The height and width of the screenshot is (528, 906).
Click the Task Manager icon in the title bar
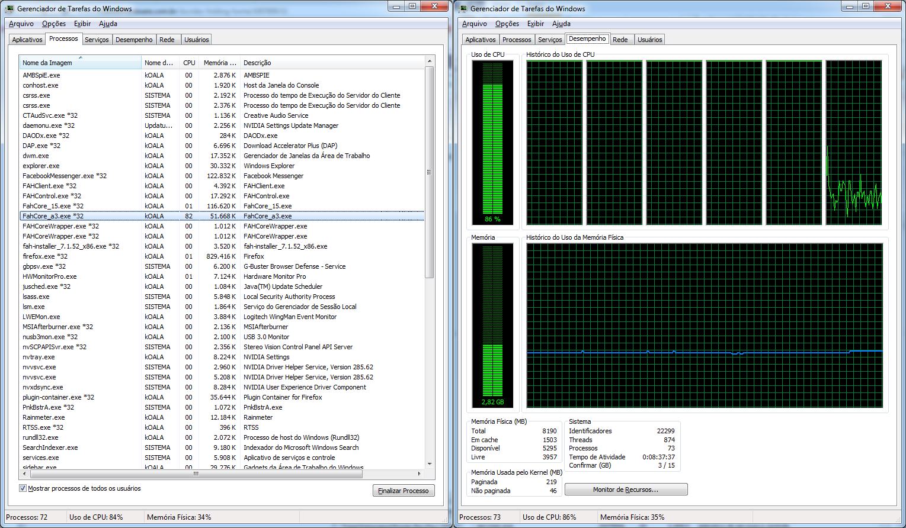(x=8, y=8)
